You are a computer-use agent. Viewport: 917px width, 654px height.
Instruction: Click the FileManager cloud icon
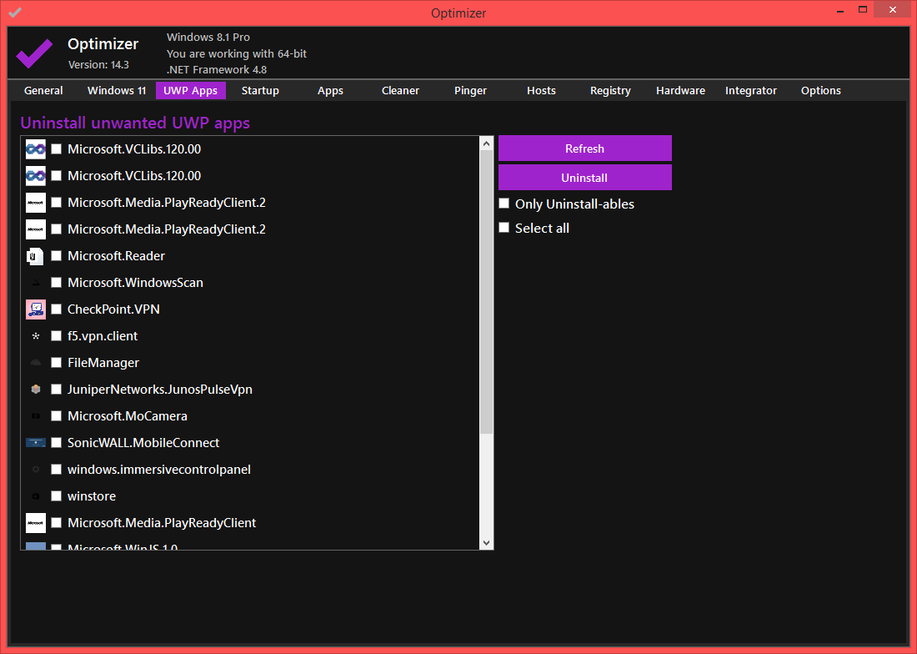click(x=35, y=363)
